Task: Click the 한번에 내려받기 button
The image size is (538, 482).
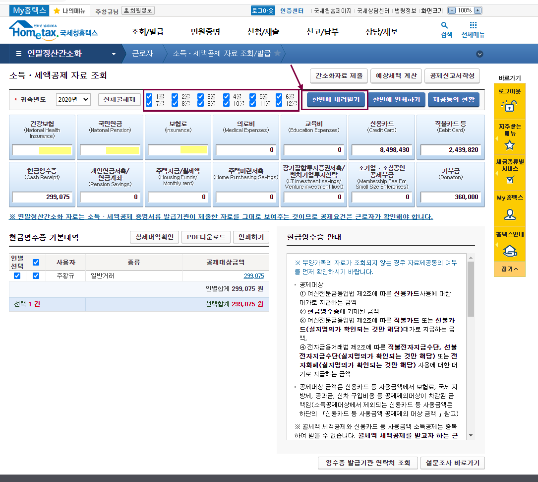Action: pyautogui.click(x=336, y=99)
